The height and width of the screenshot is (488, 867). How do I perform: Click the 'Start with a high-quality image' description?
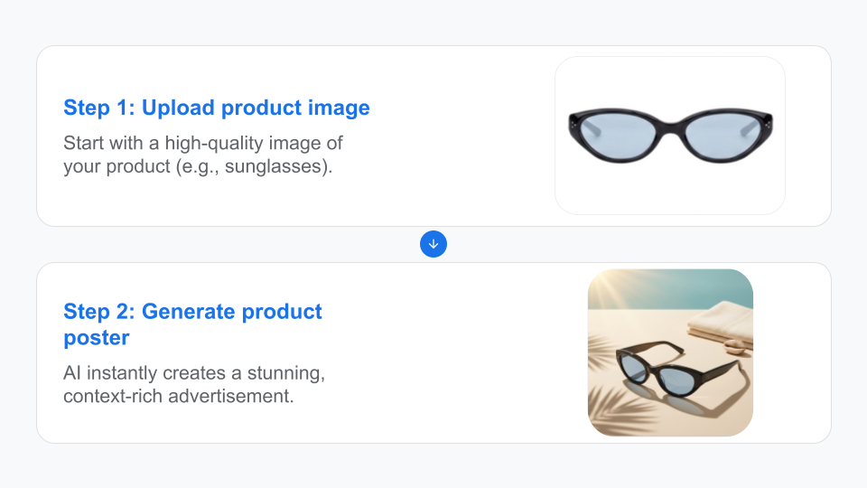203,155
